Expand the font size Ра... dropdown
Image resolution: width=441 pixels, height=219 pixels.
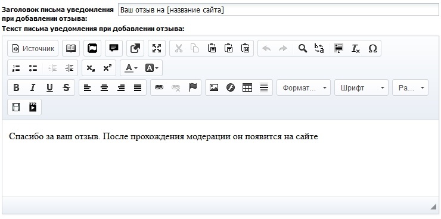click(411, 87)
